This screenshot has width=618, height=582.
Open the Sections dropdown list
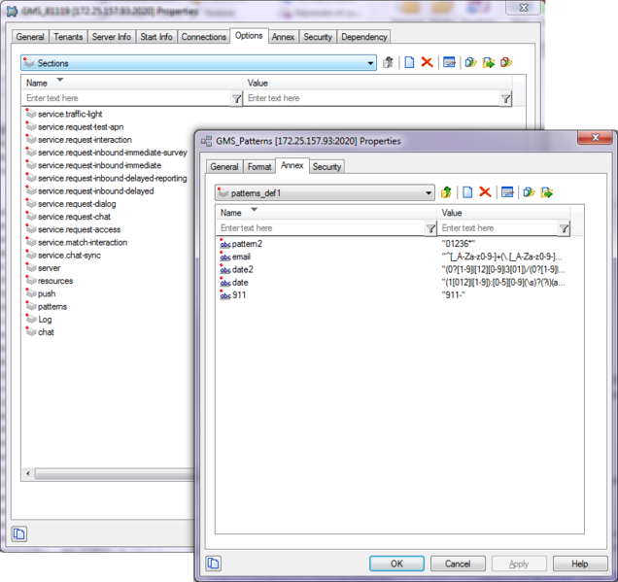coord(370,63)
